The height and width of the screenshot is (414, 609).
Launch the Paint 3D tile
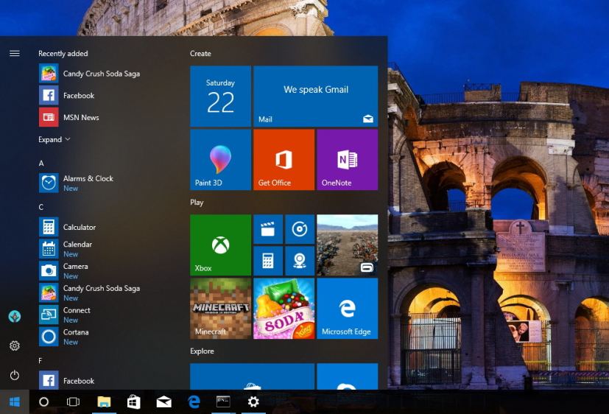coord(220,160)
